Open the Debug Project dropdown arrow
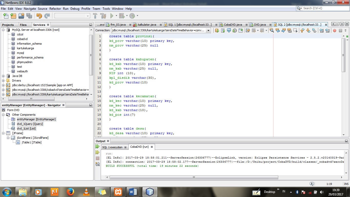Viewport: 350px width, 197px height. (127, 16)
